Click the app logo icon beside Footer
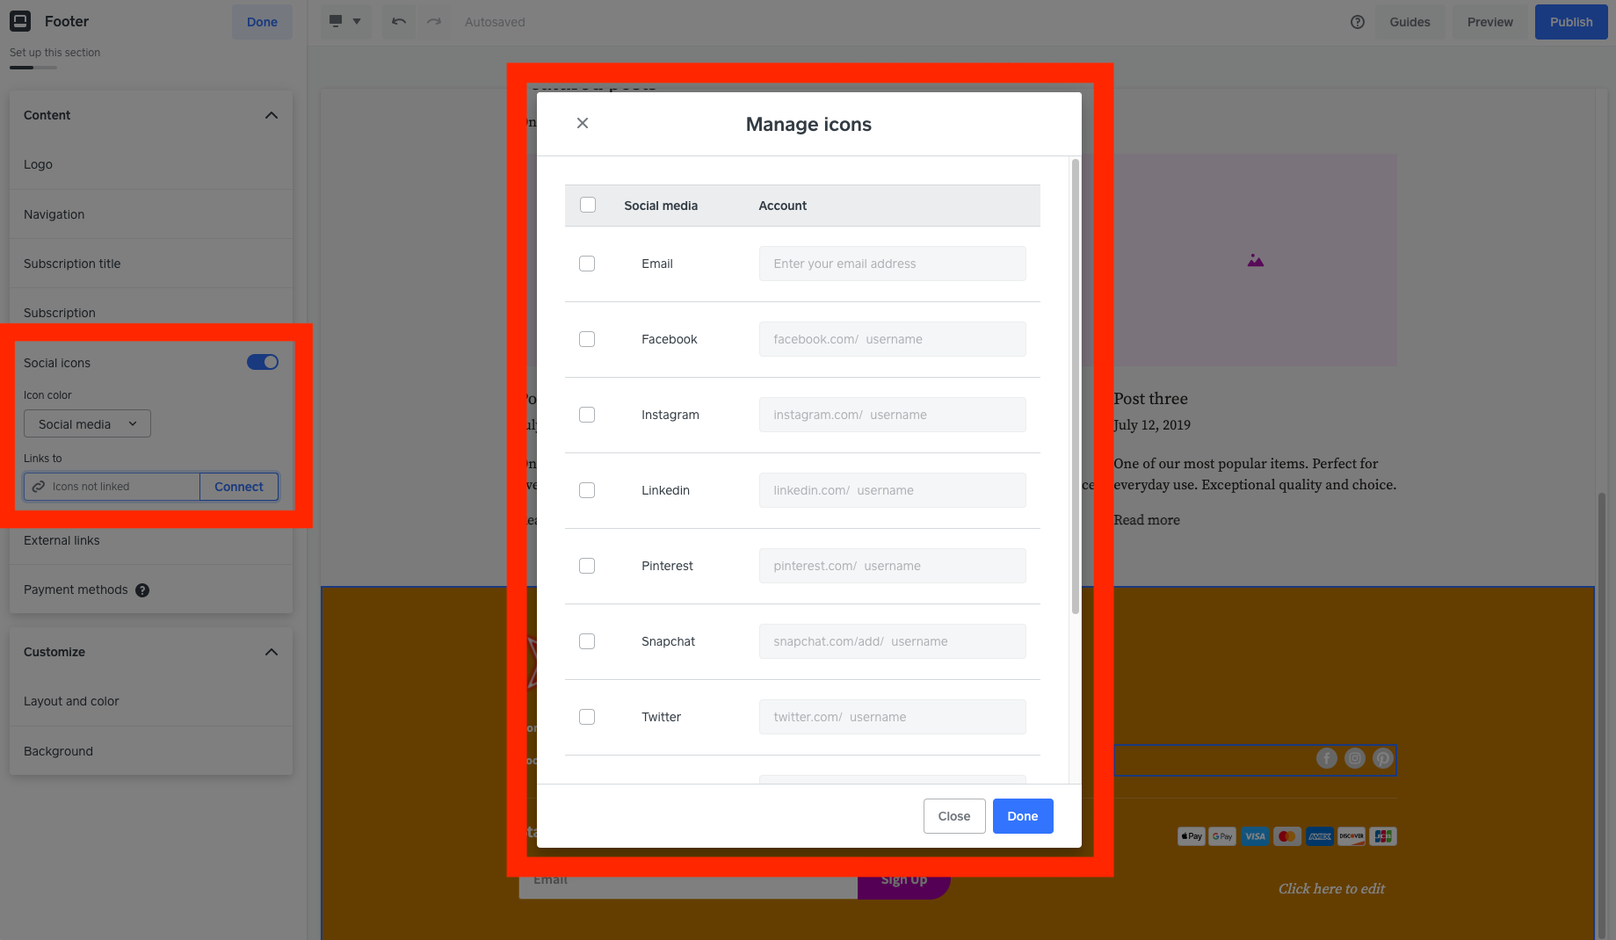This screenshot has height=940, width=1616. pos(20,21)
